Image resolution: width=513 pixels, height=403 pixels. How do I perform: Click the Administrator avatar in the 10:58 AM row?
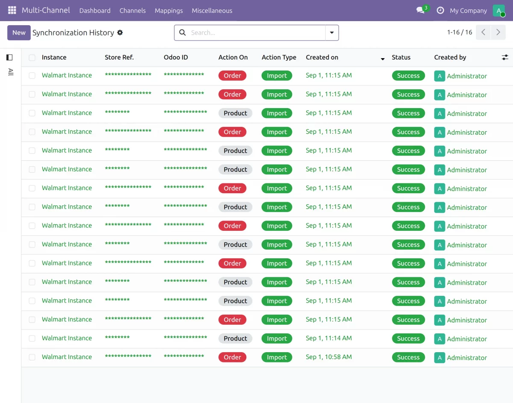(439, 357)
